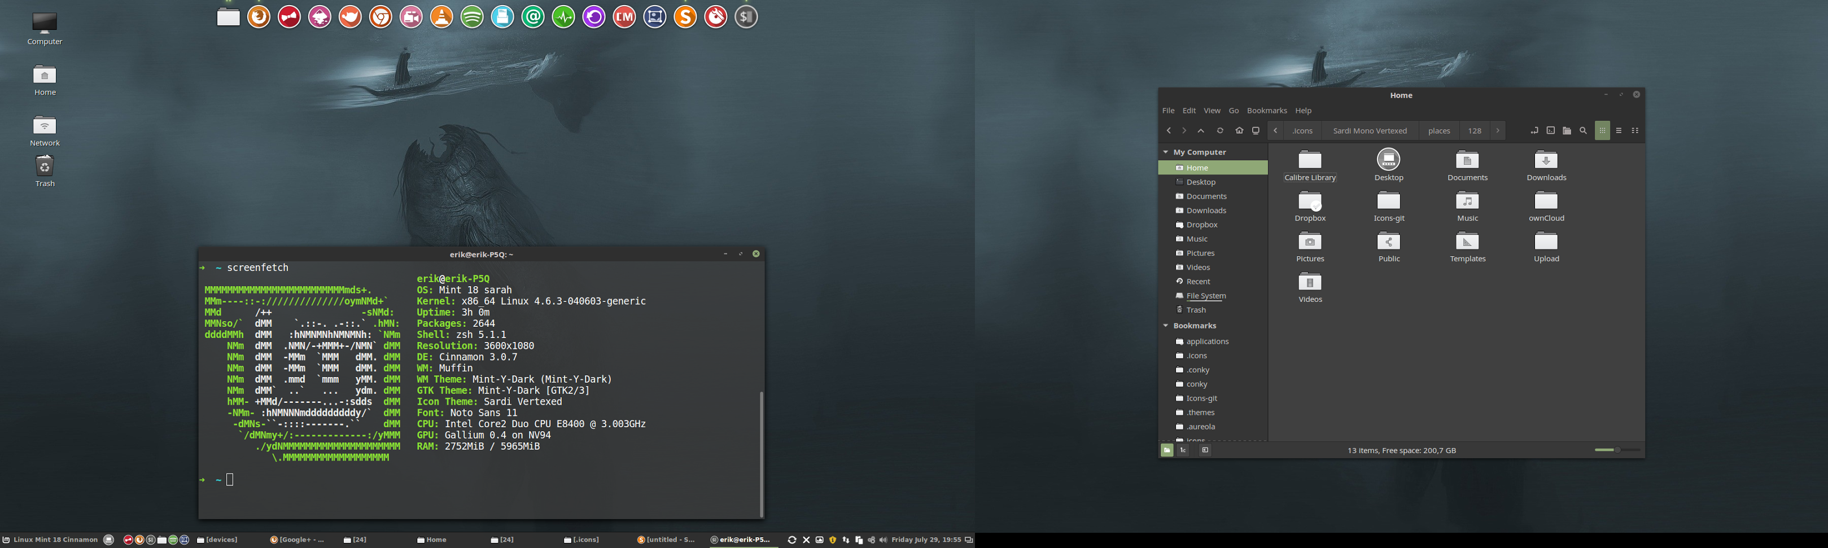Launch Chromium from the top dock
This screenshot has height=548, width=1828.
[x=381, y=16]
